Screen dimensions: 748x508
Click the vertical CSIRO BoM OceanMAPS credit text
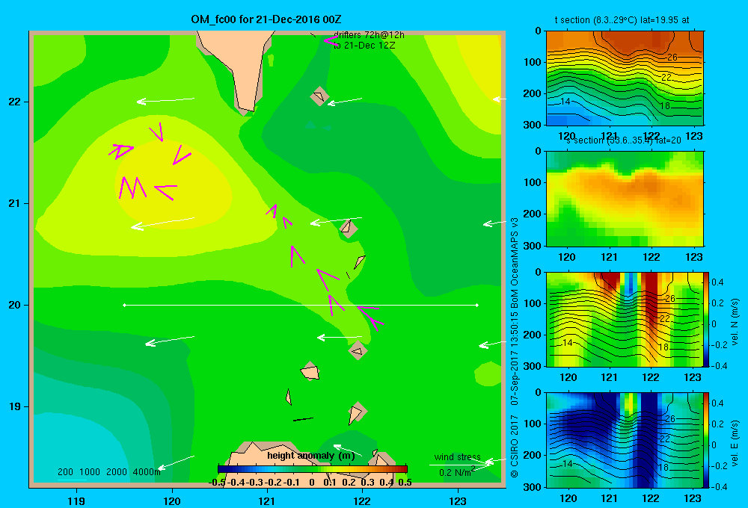pyautogui.click(x=515, y=347)
